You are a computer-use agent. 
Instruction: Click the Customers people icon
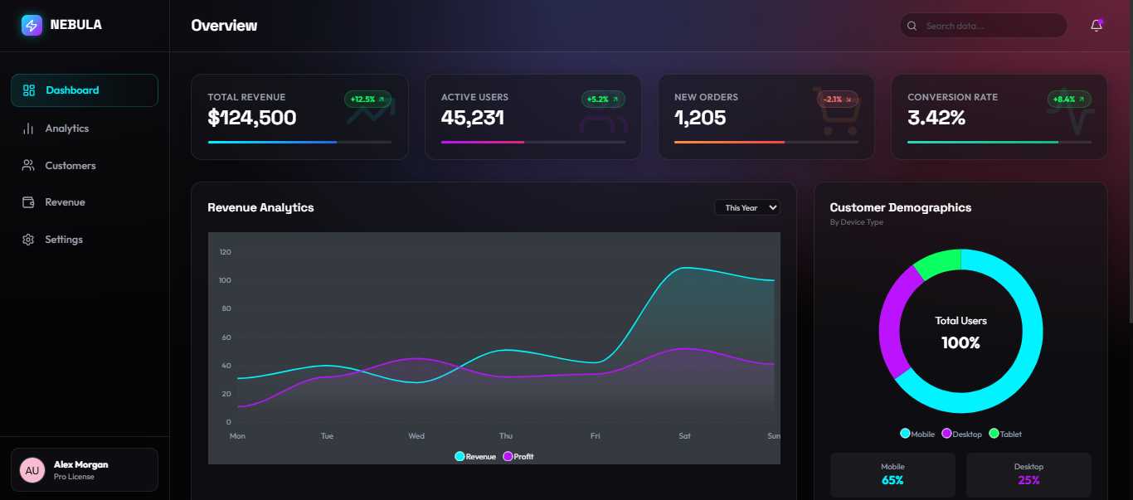tap(29, 165)
